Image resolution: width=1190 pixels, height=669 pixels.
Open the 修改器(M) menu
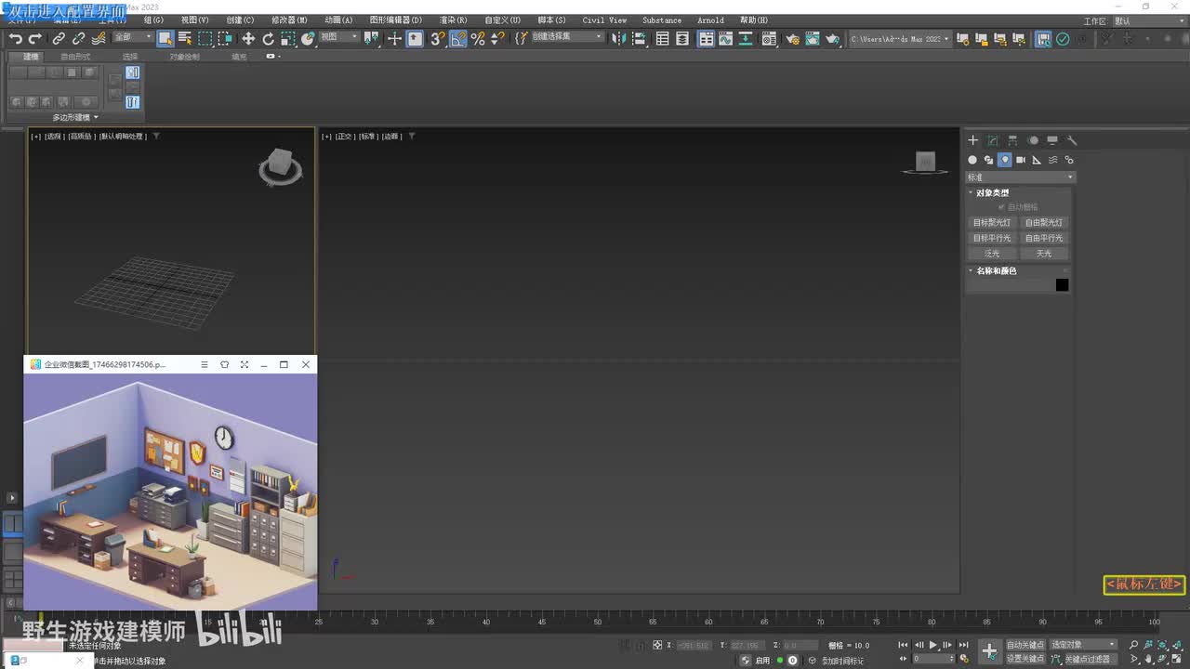coord(289,20)
